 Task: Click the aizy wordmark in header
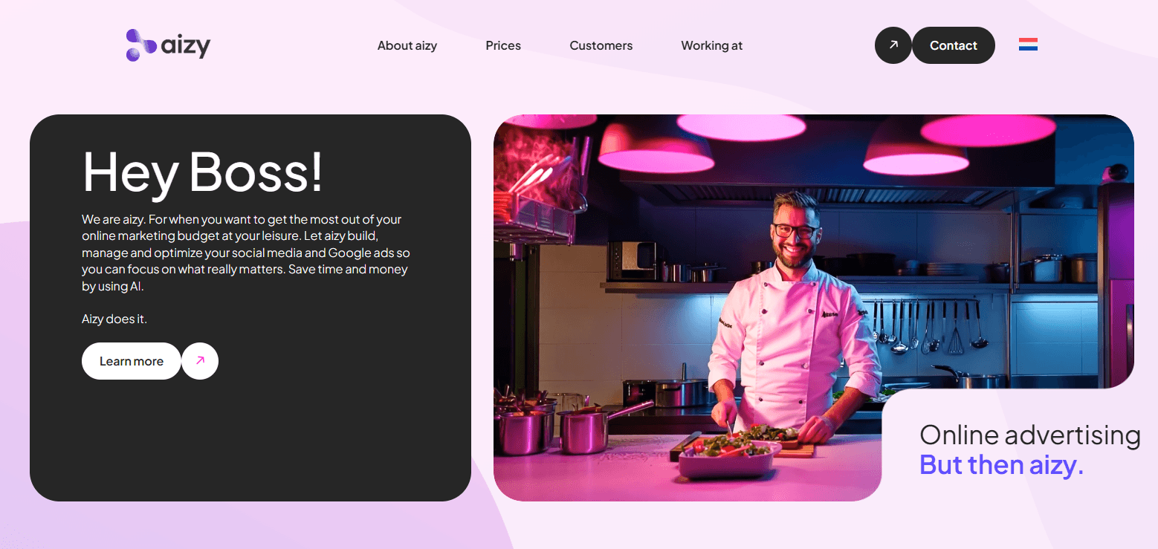186,46
